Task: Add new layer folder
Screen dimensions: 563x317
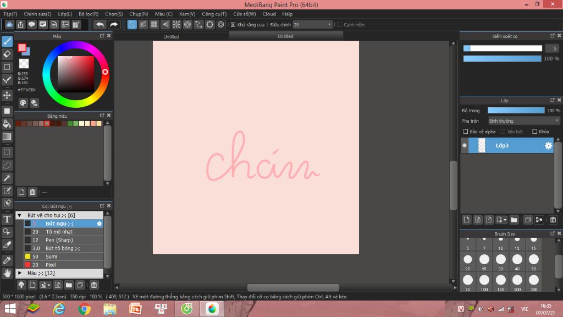Action: click(514, 220)
